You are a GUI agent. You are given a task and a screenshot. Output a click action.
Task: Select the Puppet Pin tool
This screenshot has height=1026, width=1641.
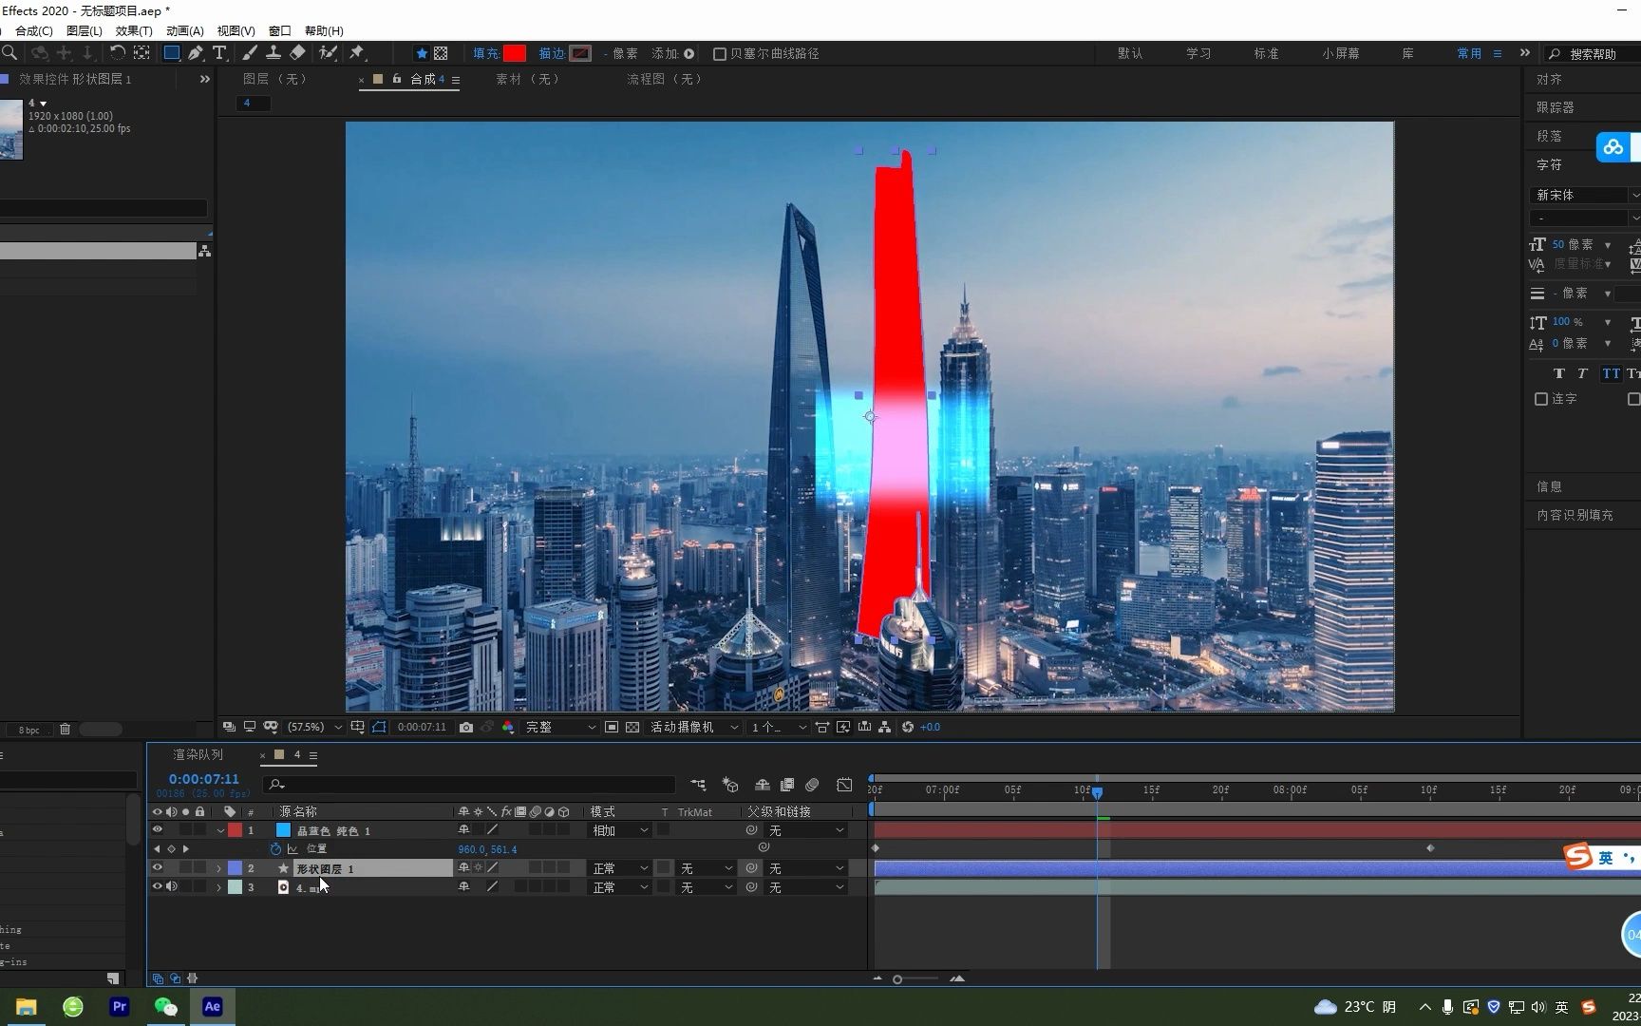click(357, 53)
